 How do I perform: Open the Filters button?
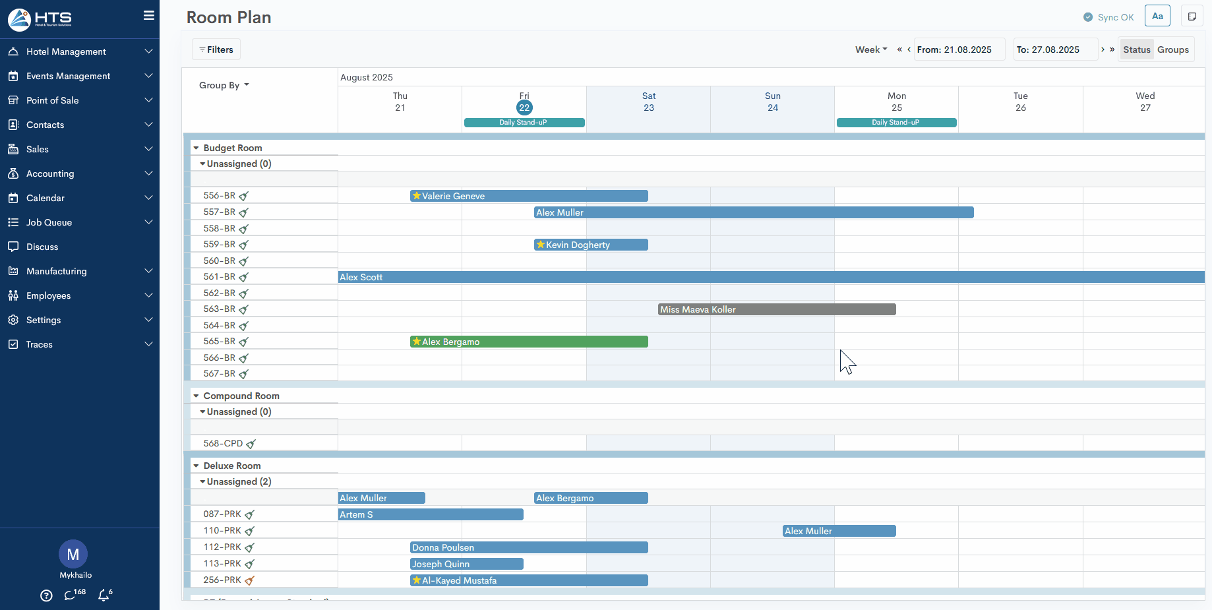216,49
